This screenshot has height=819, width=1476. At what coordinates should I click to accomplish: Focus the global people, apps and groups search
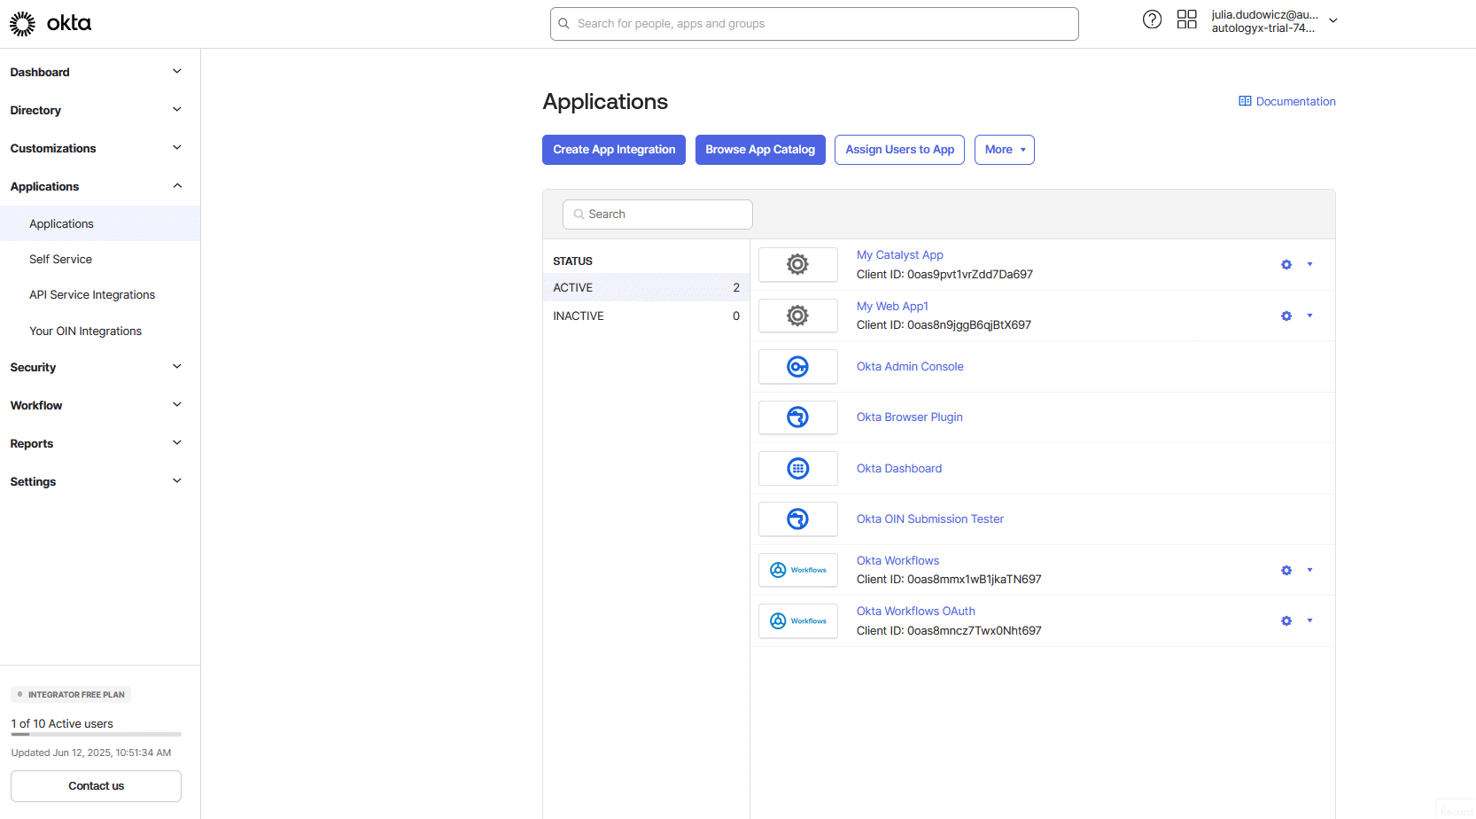coord(814,24)
